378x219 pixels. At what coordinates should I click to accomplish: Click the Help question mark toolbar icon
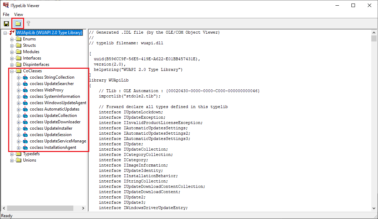coord(28,23)
